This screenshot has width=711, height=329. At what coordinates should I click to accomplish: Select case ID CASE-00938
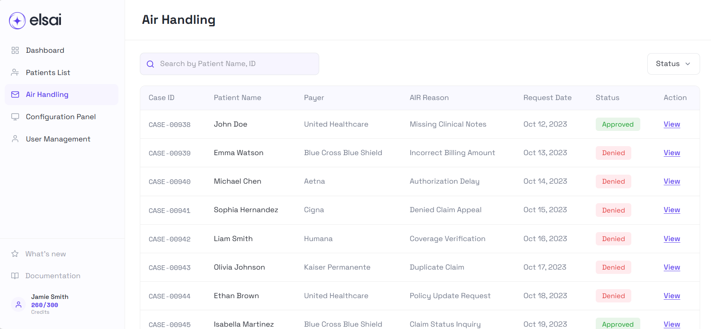pyautogui.click(x=170, y=125)
